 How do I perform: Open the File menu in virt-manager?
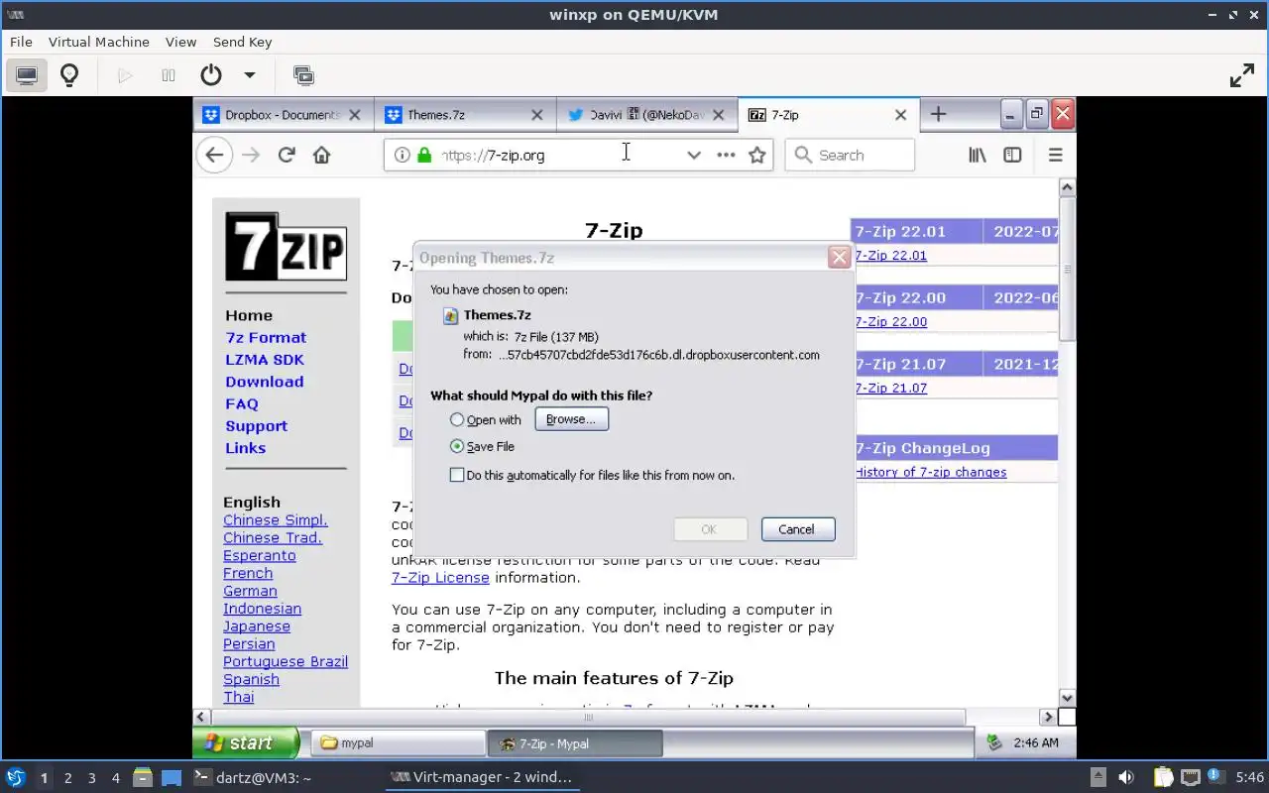pos(21,42)
